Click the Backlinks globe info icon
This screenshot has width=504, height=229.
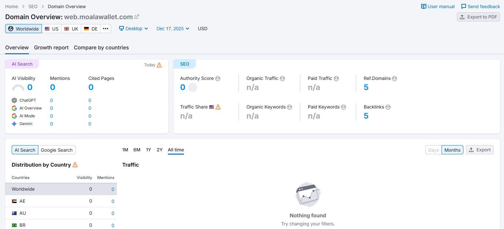(388, 107)
